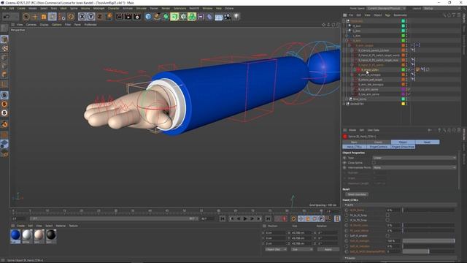Open the spline Type dropdown
467x263 pixels.
414,158
